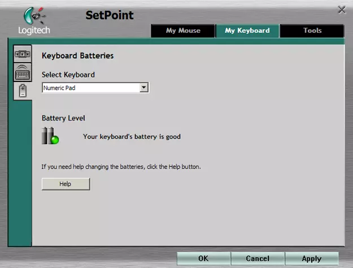Click the battery level indicator icon

tap(50, 136)
